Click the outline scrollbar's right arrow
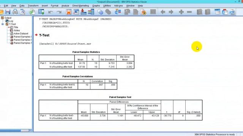The width and height of the screenshot is (243, 136). click(30, 130)
